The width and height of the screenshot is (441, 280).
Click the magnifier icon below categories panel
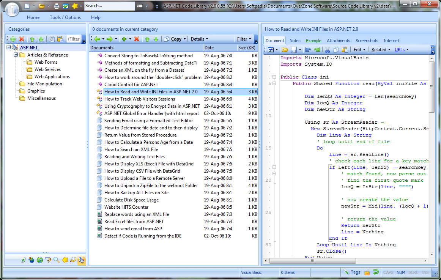pyautogui.click(x=56, y=260)
